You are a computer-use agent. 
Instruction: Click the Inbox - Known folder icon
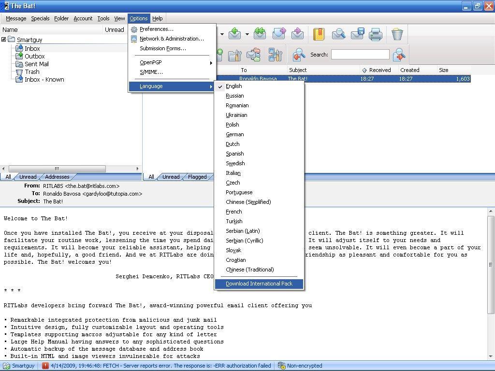point(19,80)
